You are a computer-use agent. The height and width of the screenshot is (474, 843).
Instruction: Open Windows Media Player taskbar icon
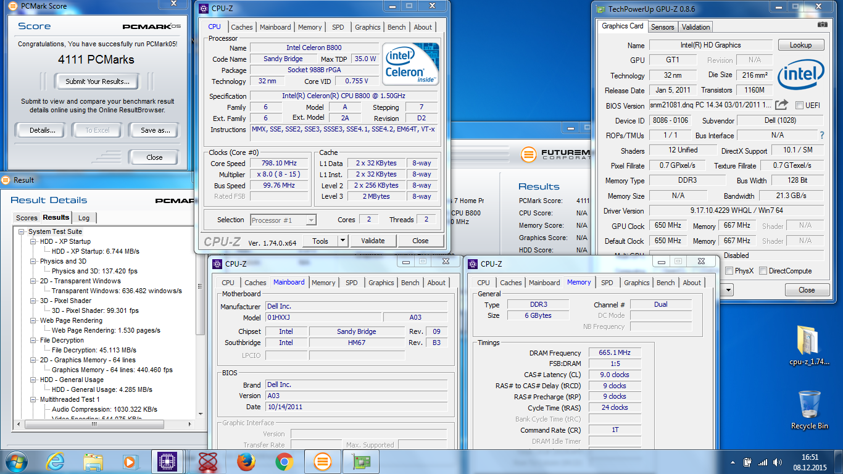pos(130,462)
